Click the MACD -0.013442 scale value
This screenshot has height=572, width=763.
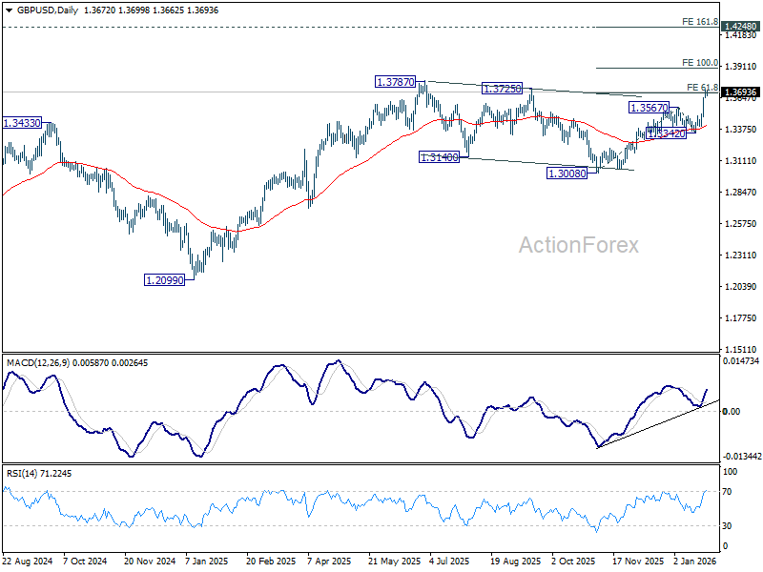click(742, 457)
